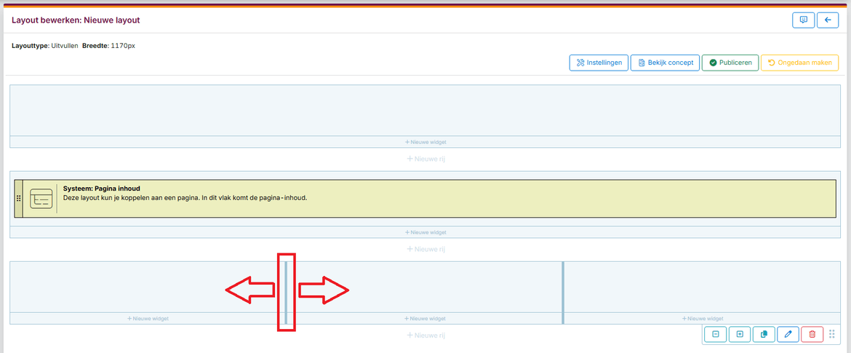Click the Pagina inhoud widget icon
851x353 pixels.
click(x=41, y=199)
